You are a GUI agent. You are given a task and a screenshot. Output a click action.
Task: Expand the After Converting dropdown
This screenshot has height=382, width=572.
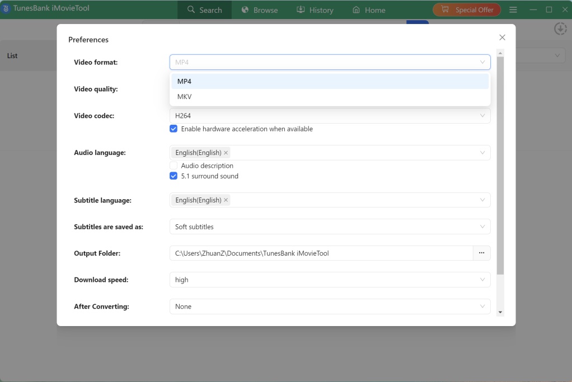click(x=330, y=306)
